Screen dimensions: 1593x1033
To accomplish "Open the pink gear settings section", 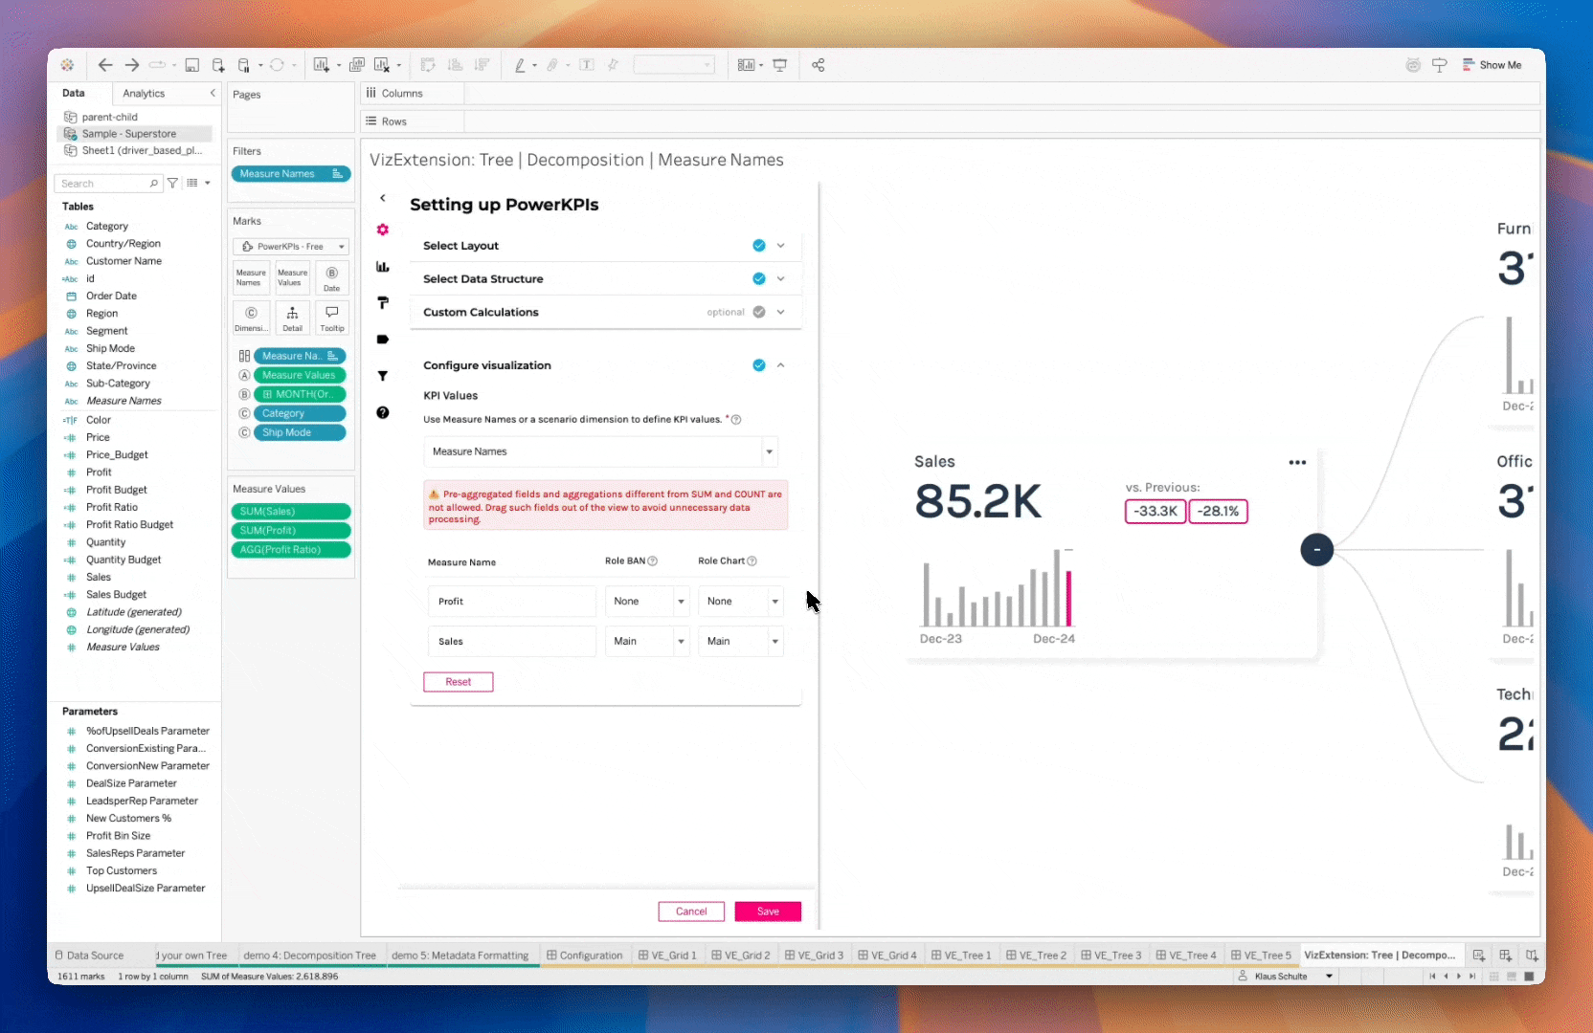I will [x=383, y=230].
